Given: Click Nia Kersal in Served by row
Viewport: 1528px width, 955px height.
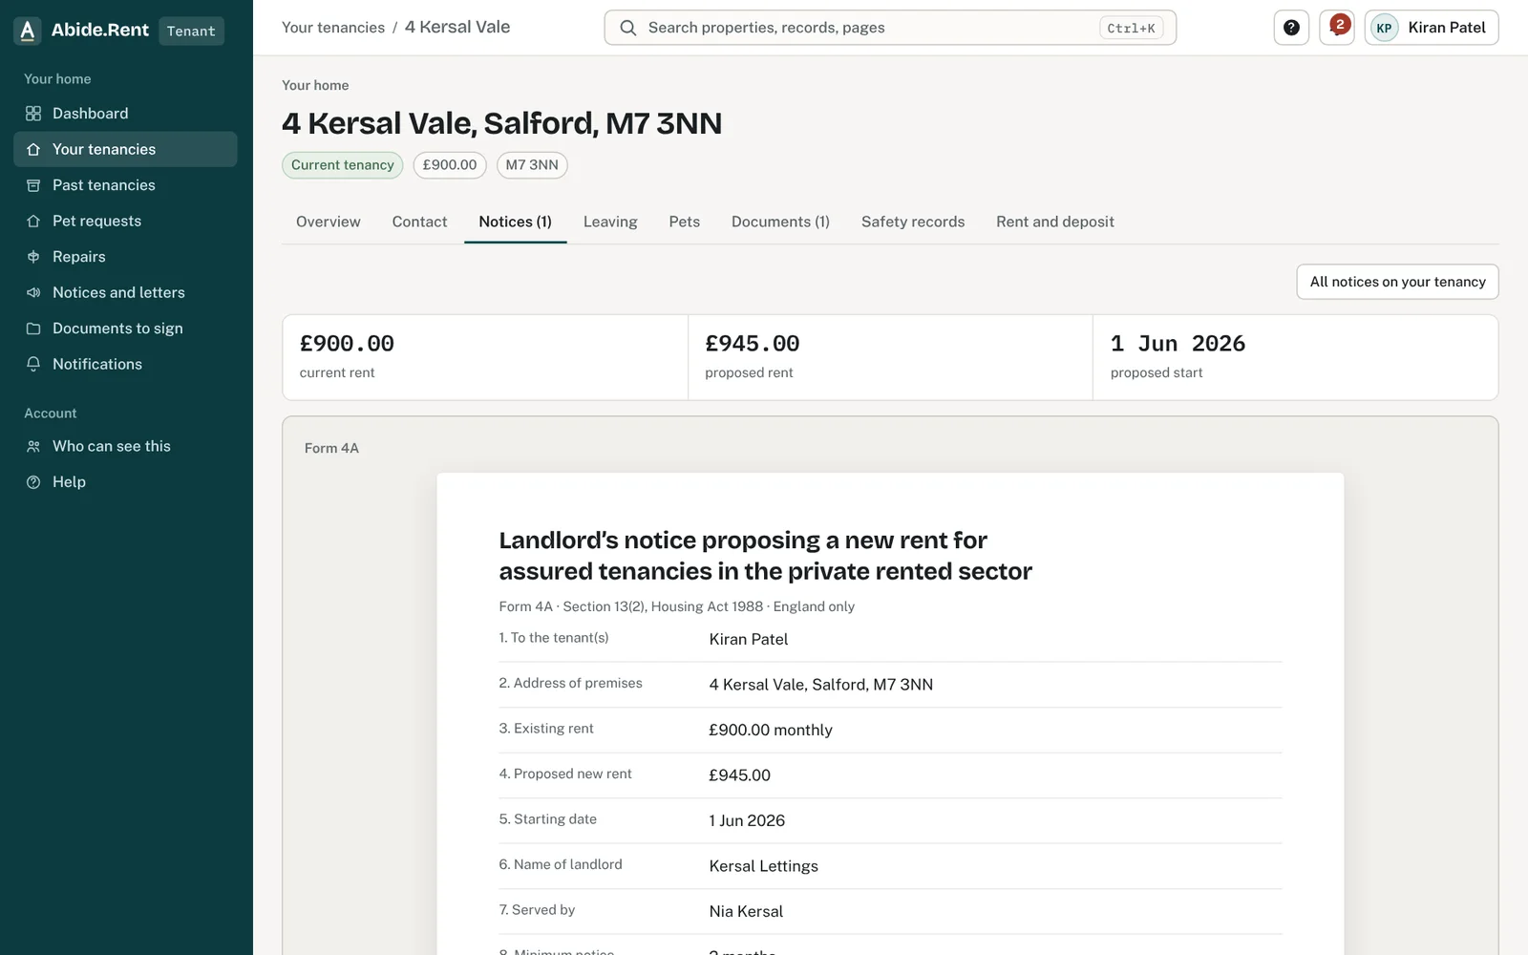Looking at the screenshot, I should (x=746, y=911).
